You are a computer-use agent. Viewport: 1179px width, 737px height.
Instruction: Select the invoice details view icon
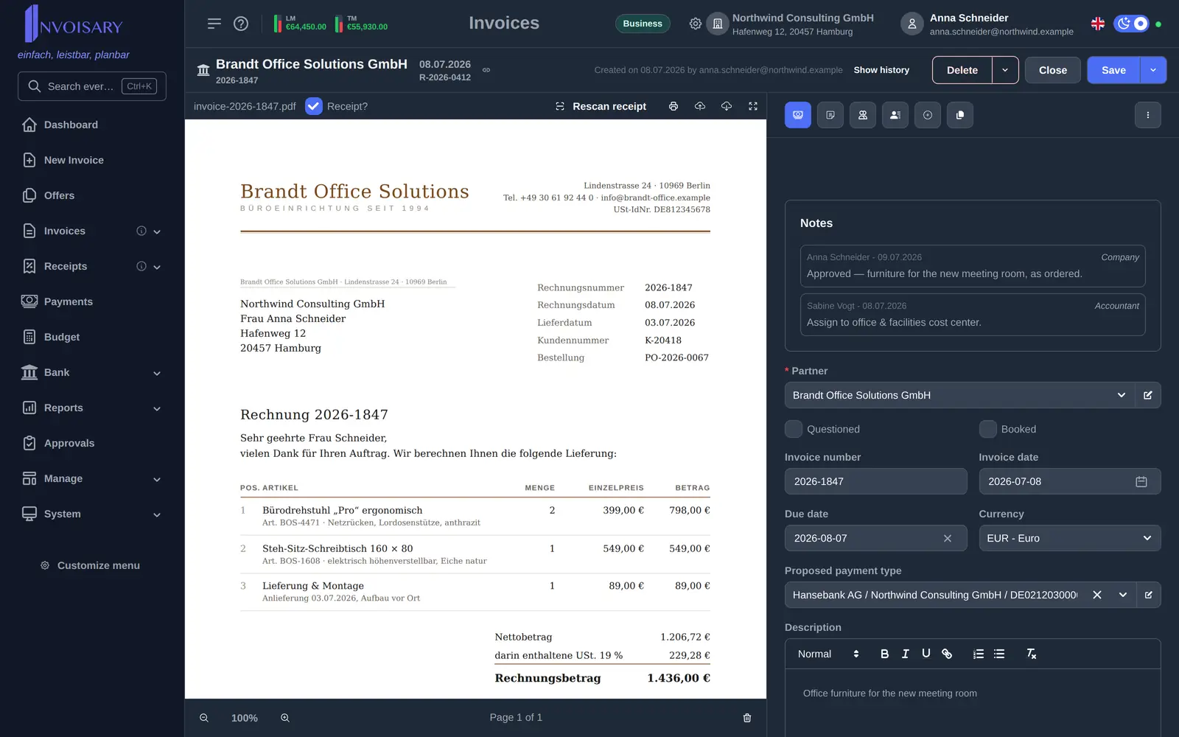tap(798, 115)
